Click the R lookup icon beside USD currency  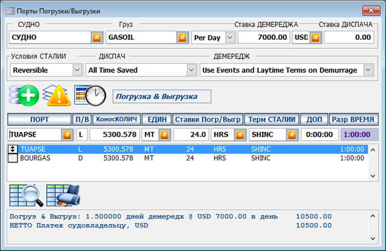tap(316, 37)
